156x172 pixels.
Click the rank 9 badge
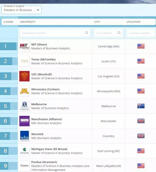tap(4, 166)
